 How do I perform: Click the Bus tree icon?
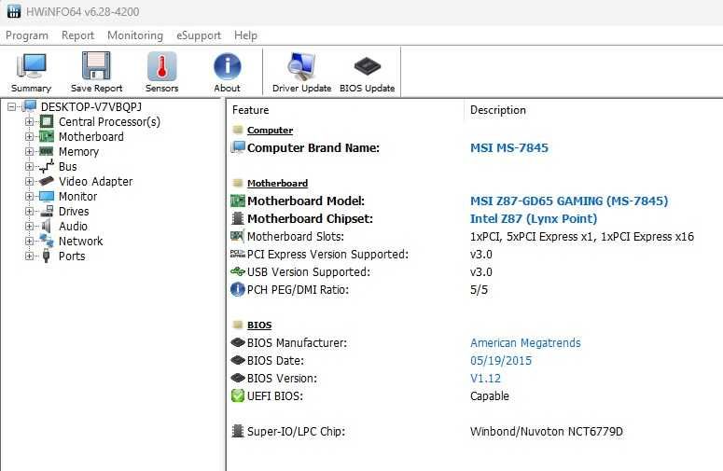click(x=46, y=166)
